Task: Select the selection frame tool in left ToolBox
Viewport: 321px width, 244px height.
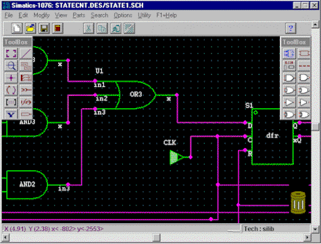Action: (11, 53)
